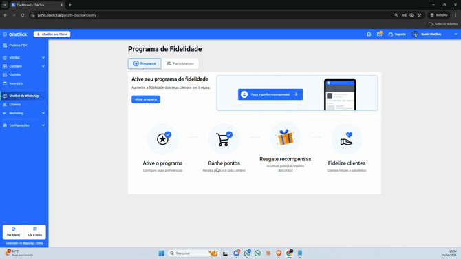This screenshot has height=259, width=461.
Task: Click the Vendas sidebar icon
Action: [5, 58]
